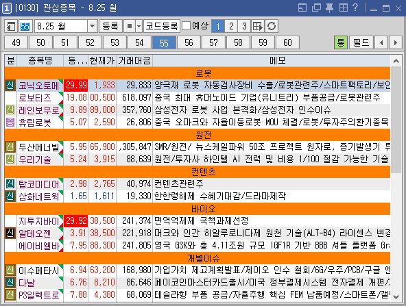Click the column layout arrow icon
406x306 pixels.
point(258,26)
